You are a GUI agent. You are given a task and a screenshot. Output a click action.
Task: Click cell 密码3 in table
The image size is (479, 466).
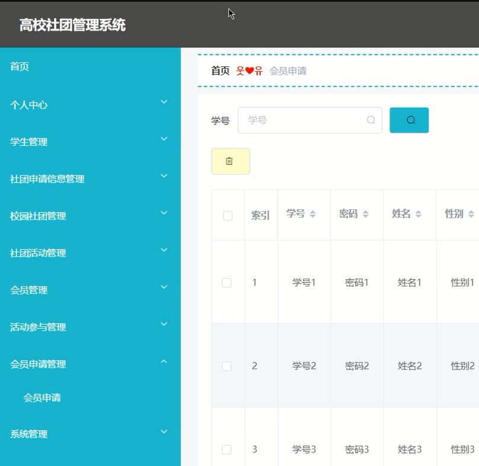(x=357, y=449)
